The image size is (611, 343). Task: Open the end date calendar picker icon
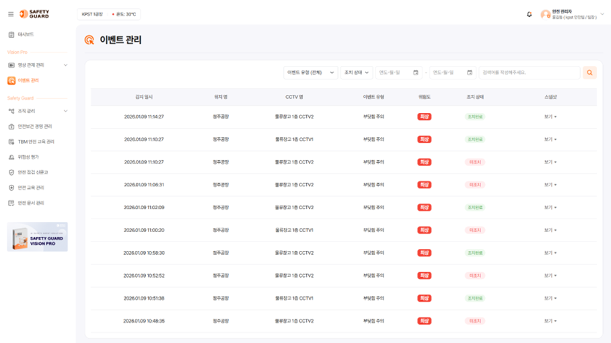[469, 73]
